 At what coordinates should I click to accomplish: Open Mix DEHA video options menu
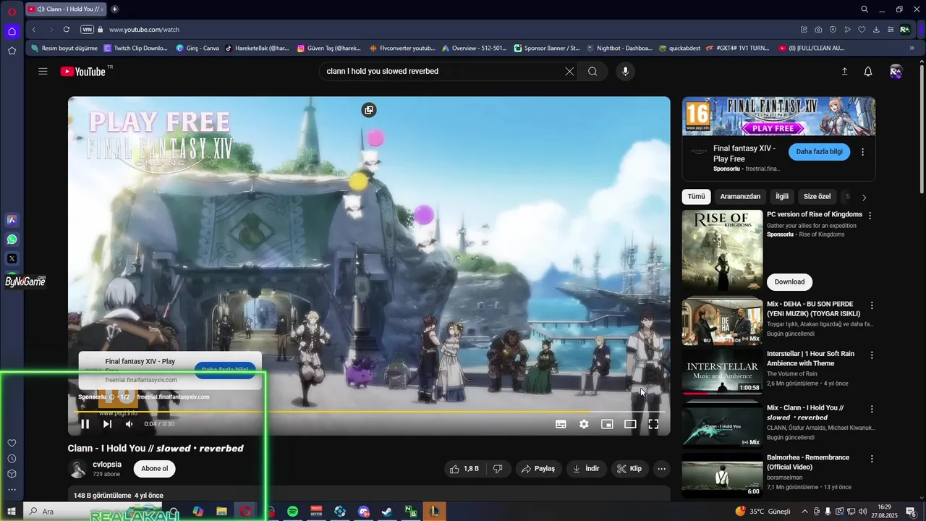(x=872, y=305)
